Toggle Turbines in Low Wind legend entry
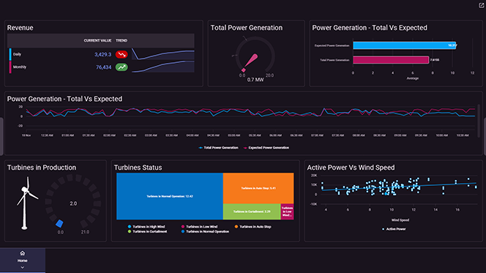Viewport: 486px width, 273px height. click(199, 226)
